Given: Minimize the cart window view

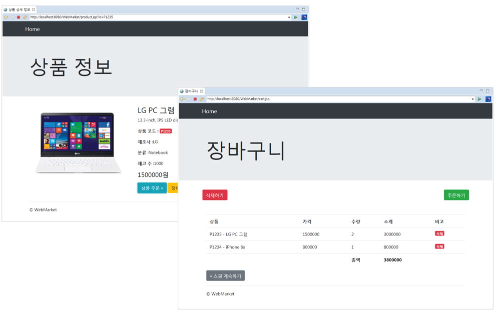Looking at the screenshot, I should 481,90.
